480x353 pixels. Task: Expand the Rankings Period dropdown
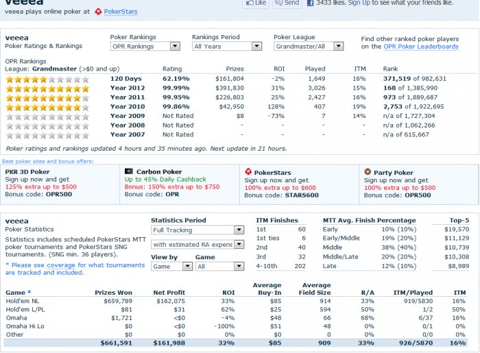coord(226,47)
